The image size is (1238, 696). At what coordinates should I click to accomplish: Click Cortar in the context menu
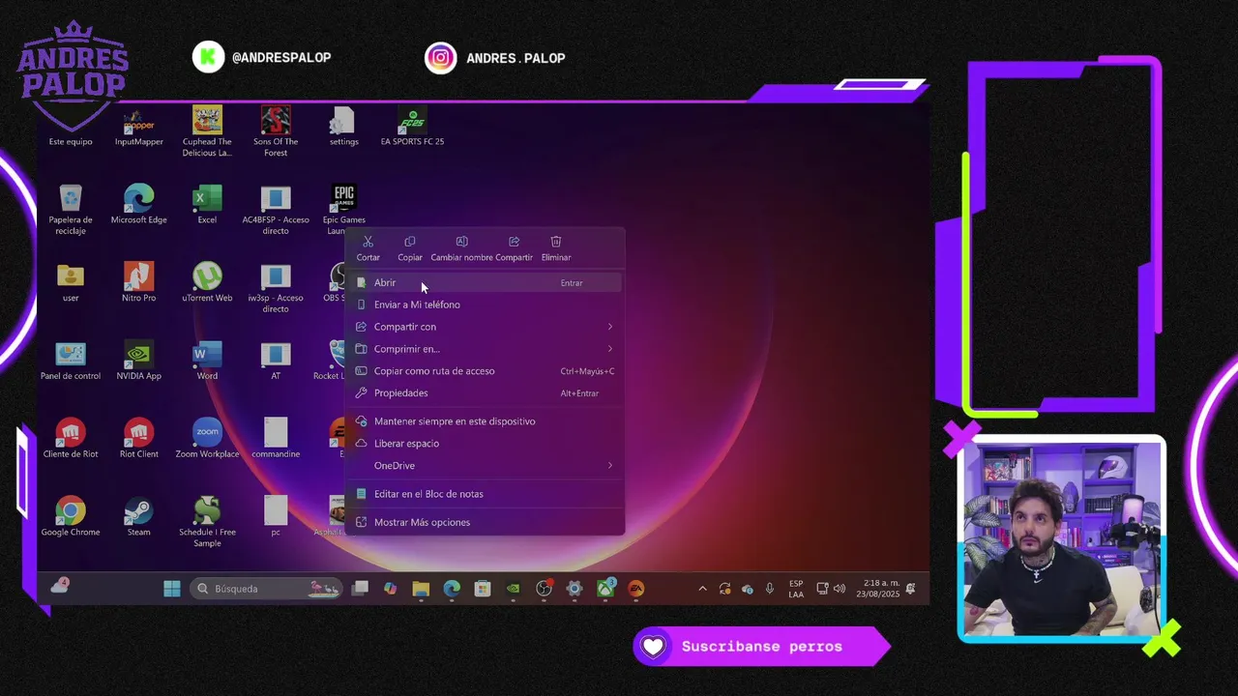368,248
